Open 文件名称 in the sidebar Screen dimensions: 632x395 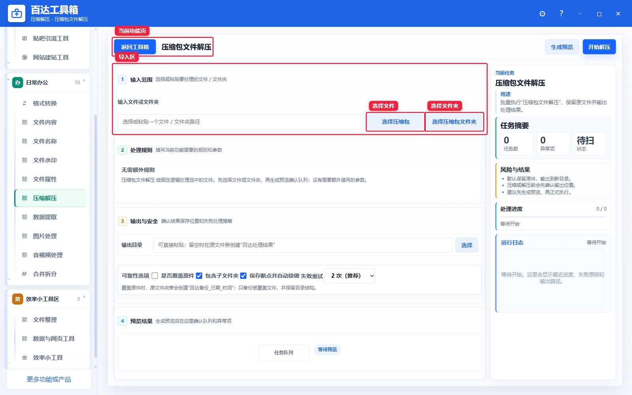pos(51,141)
